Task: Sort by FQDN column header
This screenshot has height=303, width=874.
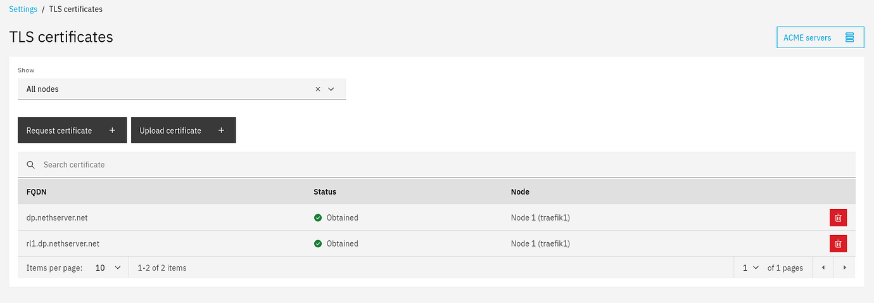Action: pos(36,191)
